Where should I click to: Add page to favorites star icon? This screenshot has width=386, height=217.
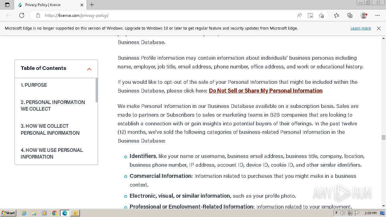coord(321,15)
